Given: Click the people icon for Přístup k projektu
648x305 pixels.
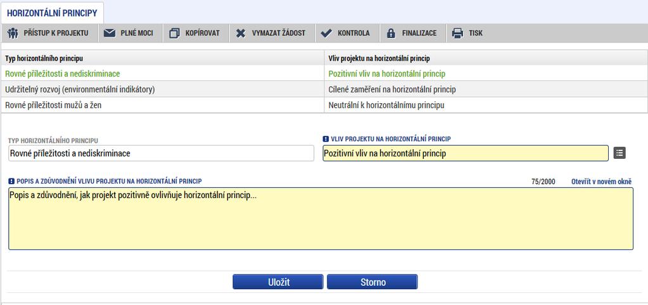Looking at the screenshot, I should [13, 34].
